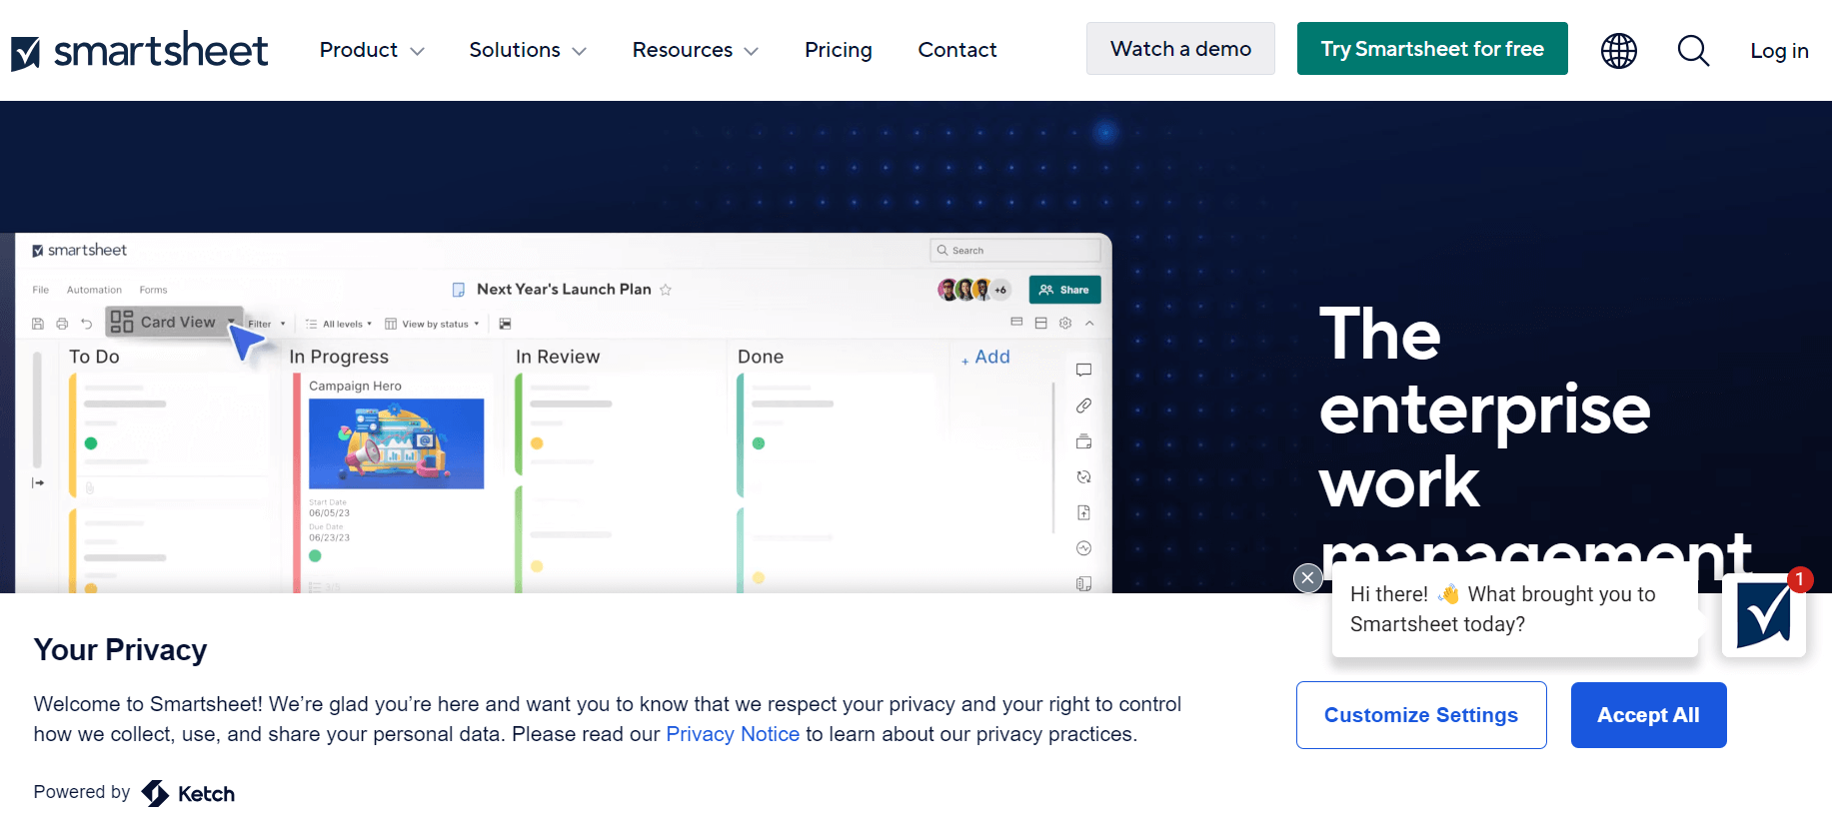Screen dimensions: 1832x828
Task: Open the Contact page
Action: click(957, 50)
